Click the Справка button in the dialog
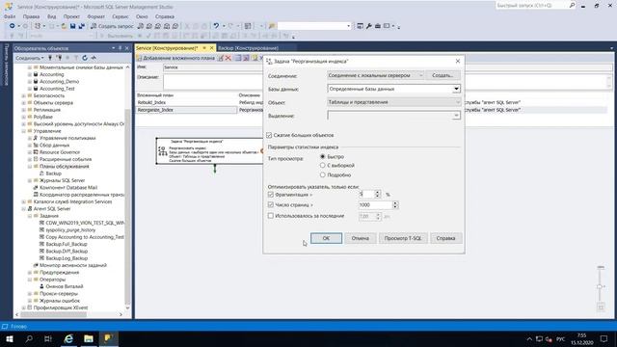Viewport: 617px width, 347px height. pos(445,238)
